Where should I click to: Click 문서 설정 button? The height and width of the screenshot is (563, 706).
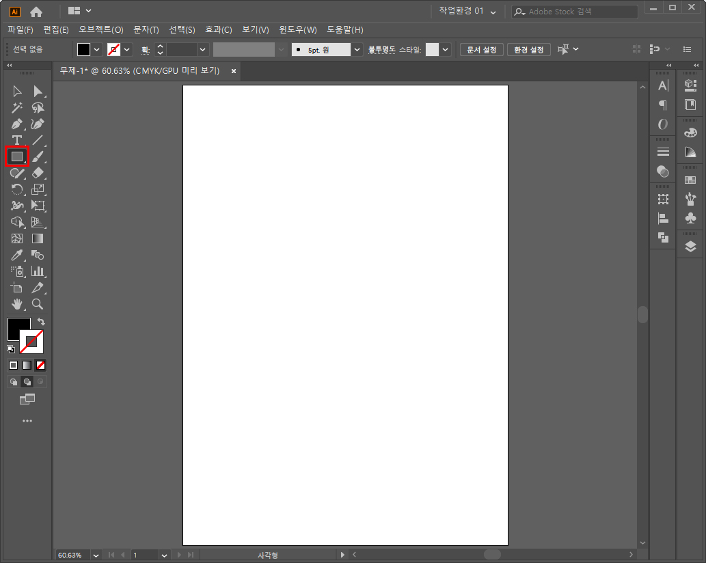(x=481, y=49)
